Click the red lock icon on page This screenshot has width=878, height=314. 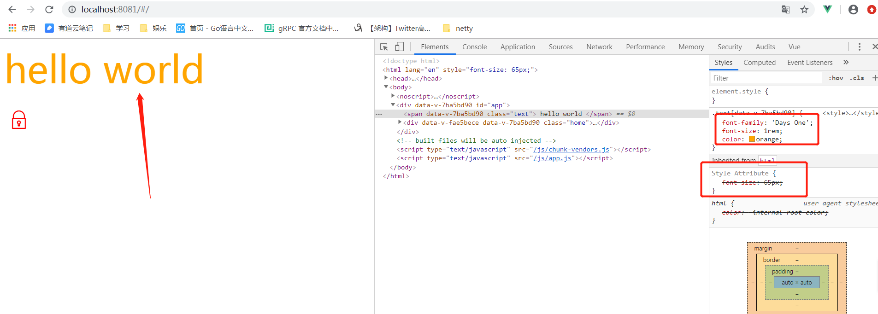[19, 120]
